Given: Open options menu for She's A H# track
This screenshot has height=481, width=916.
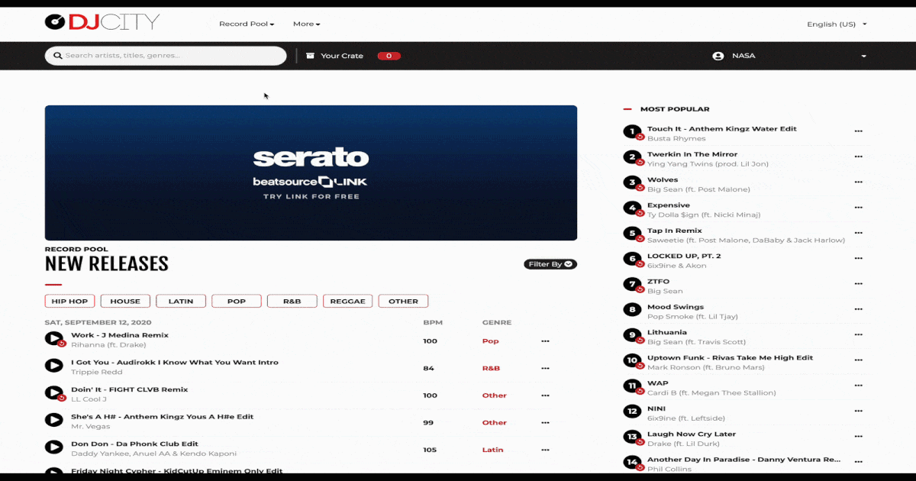Looking at the screenshot, I should pyautogui.click(x=545, y=422).
